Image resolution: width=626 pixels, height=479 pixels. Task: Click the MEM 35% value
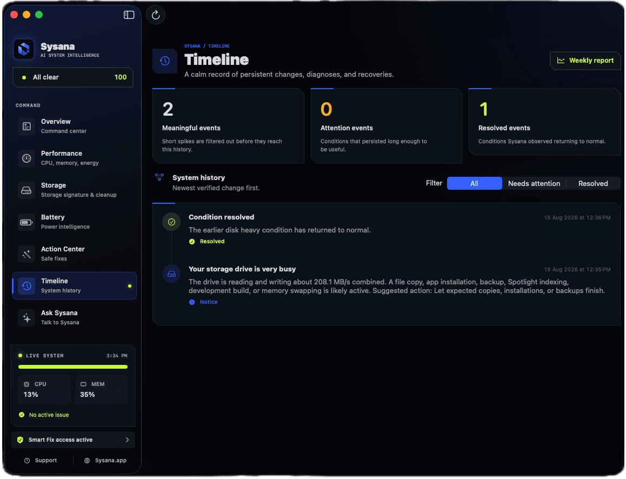[x=88, y=395]
